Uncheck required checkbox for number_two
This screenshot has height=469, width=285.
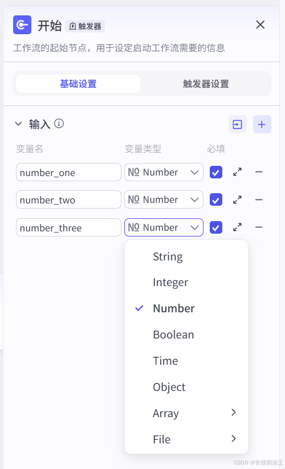click(x=216, y=199)
